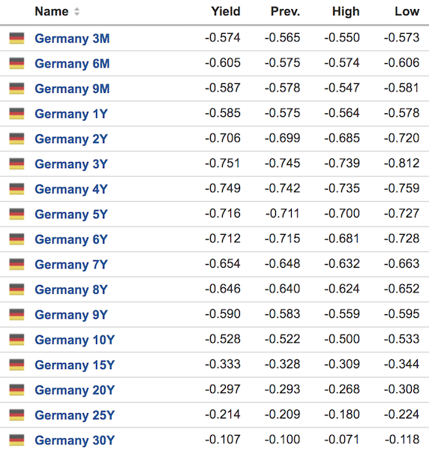
Task: Click the German flag icon beside Germany 7Y
Action: tap(16, 264)
